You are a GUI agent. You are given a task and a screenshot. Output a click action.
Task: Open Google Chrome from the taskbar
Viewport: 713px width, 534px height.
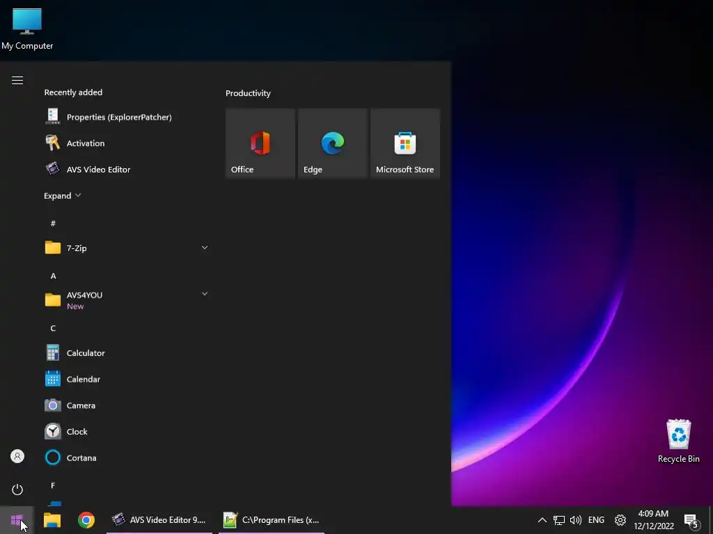[86, 520]
